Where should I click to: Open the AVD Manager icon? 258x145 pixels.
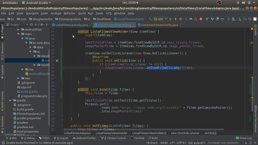233,19
